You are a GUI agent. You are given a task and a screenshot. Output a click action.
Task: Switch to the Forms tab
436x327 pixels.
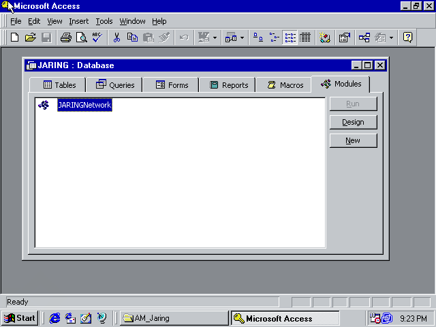tap(171, 84)
